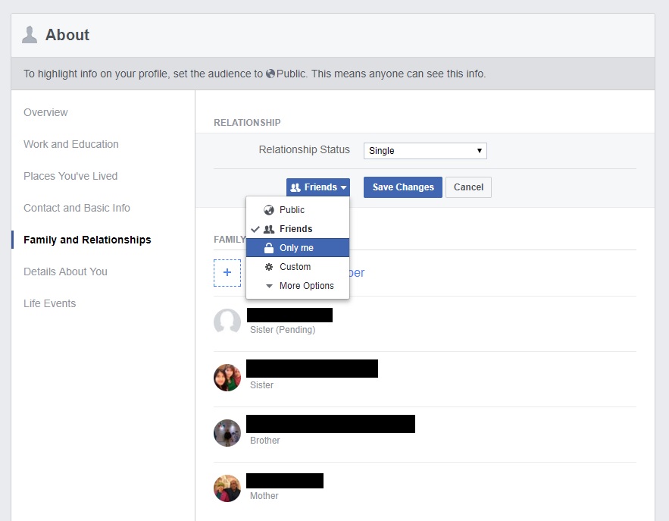Expand More Options in audience menu
Viewport: 669px width, 521px height.
coord(298,286)
